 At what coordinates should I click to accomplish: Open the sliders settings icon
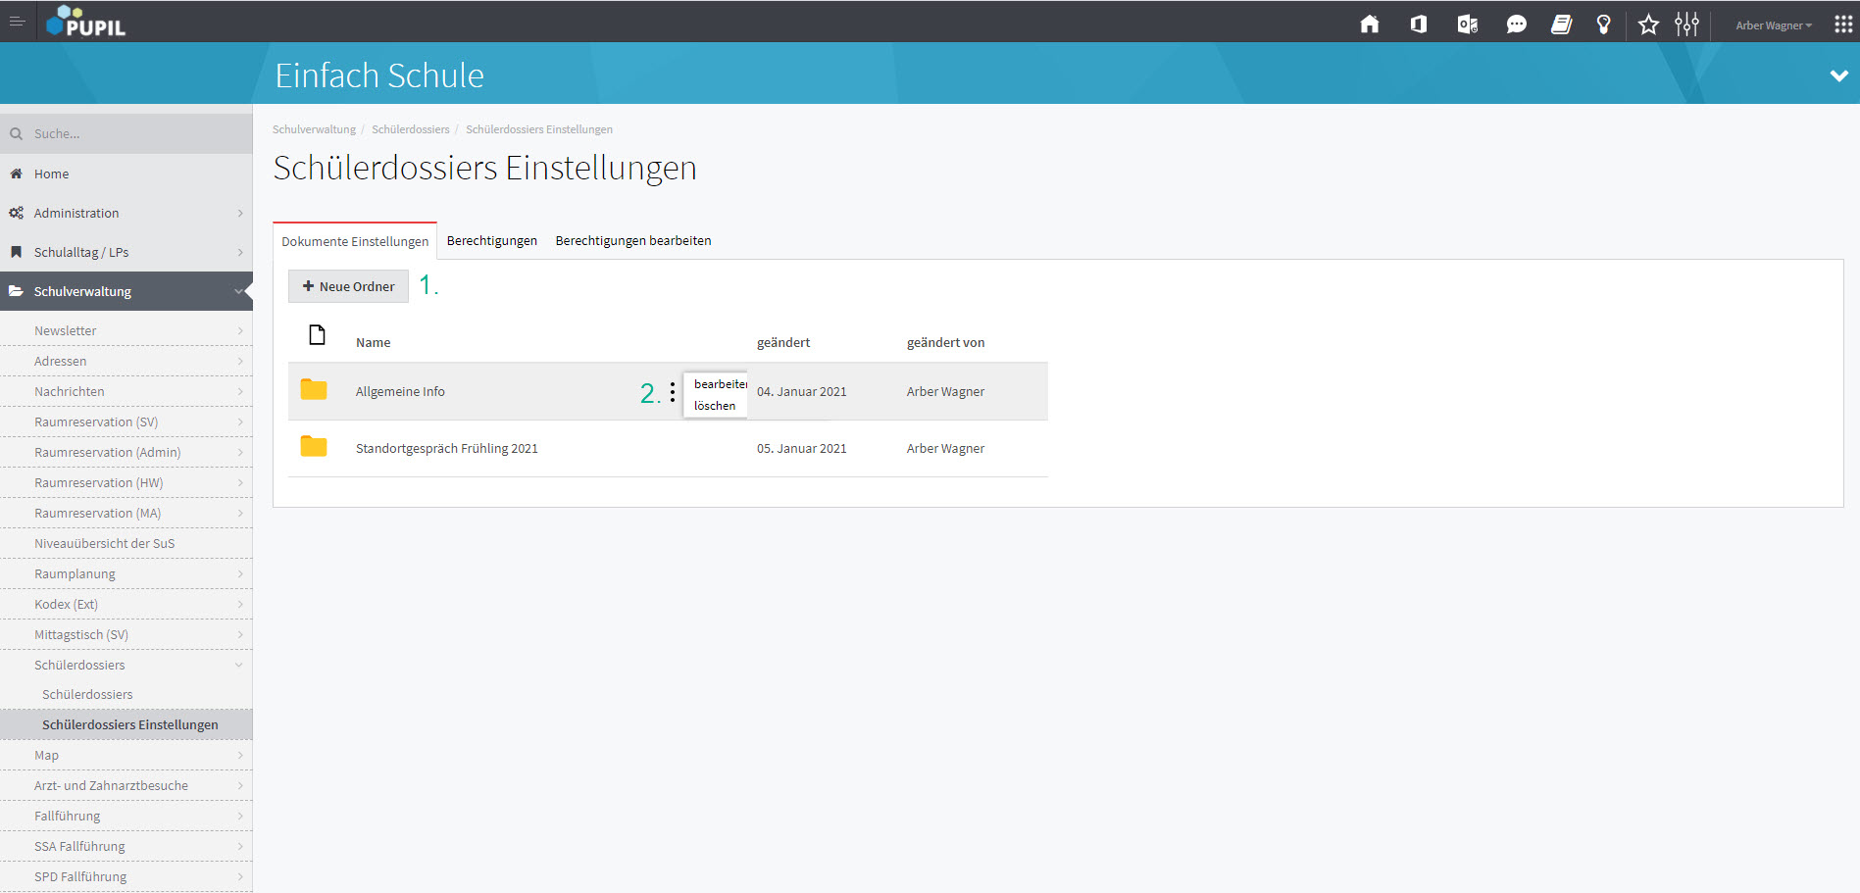(x=1686, y=25)
